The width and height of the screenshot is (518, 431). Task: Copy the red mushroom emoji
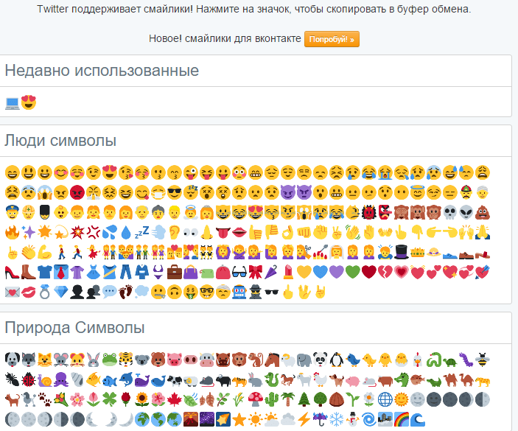pos(255,399)
